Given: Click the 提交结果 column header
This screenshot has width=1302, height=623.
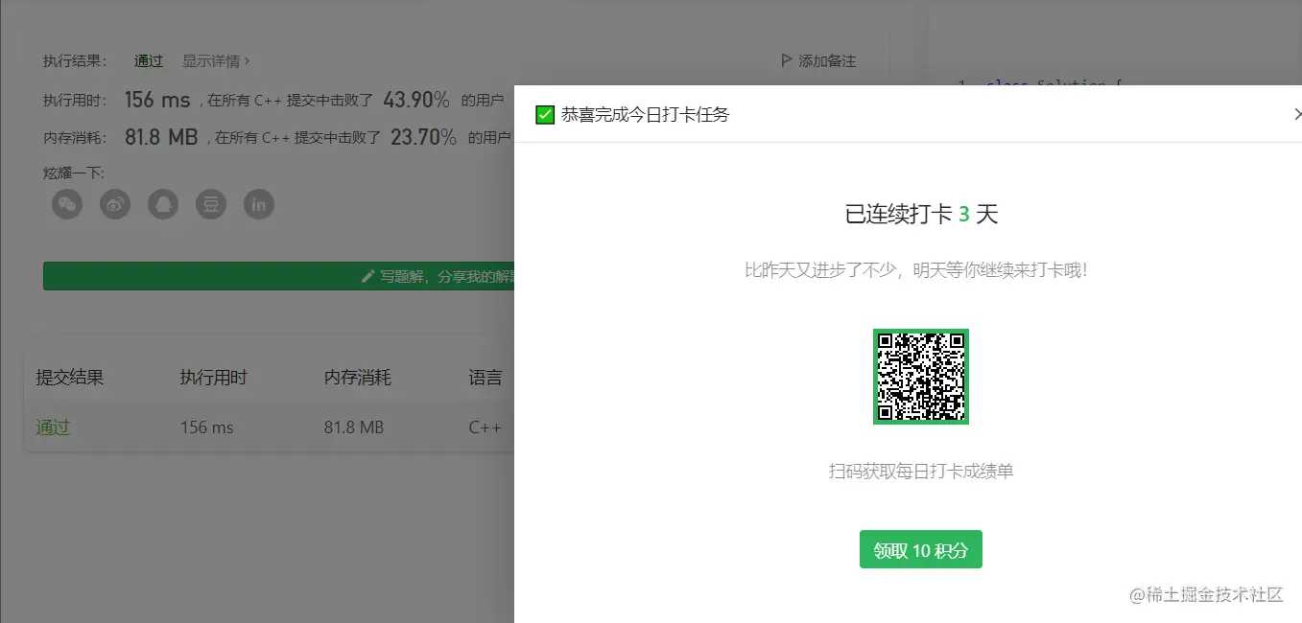Looking at the screenshot, I should pyautogui.click(x=70, y=378).
